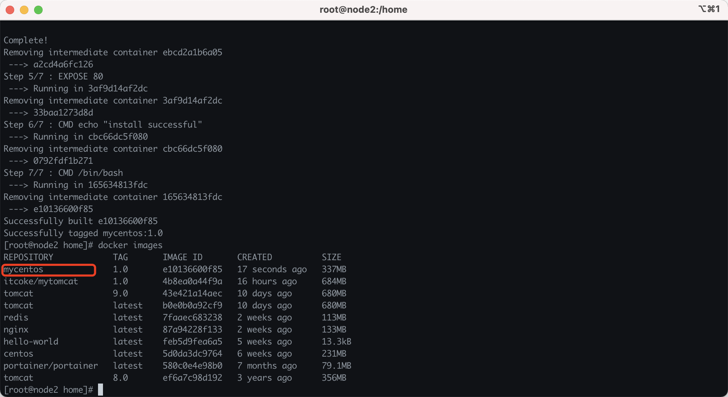Click the CREATED column header

click(254, 257)
